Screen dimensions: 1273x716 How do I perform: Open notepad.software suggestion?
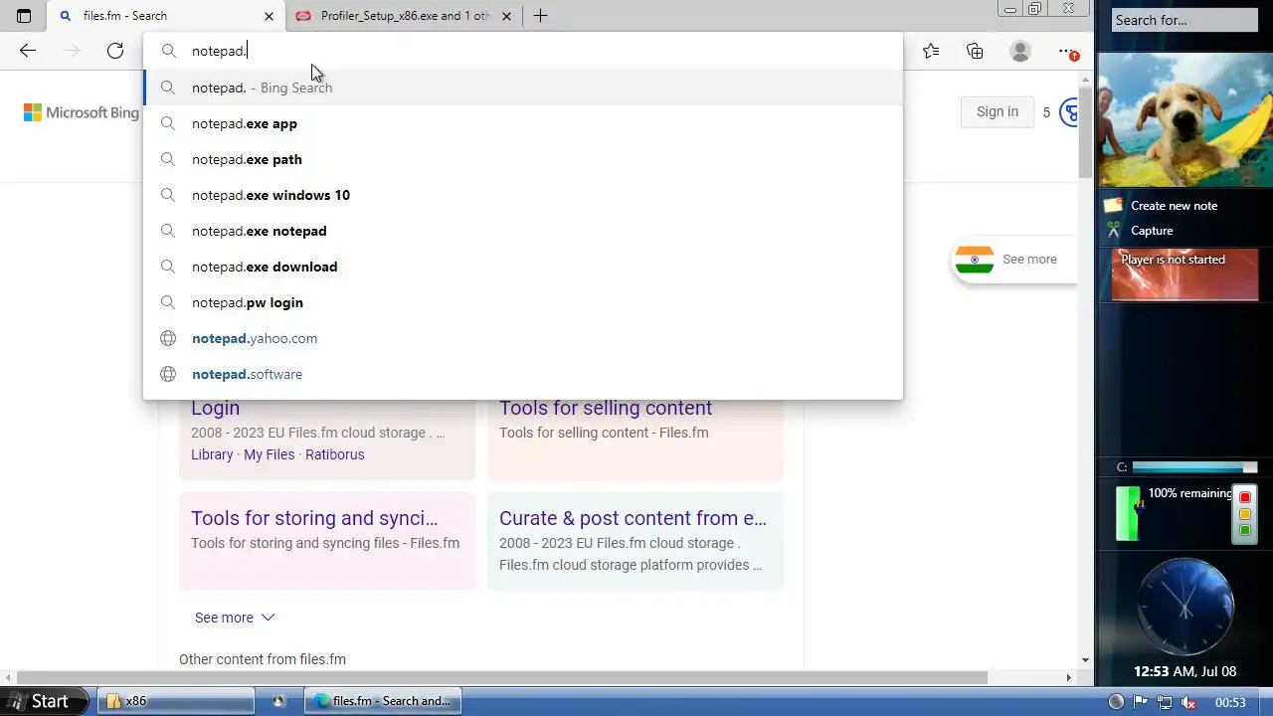point(523,374)
